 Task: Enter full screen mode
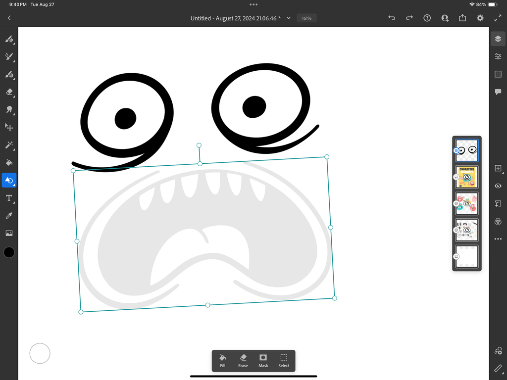coord(498,18)
